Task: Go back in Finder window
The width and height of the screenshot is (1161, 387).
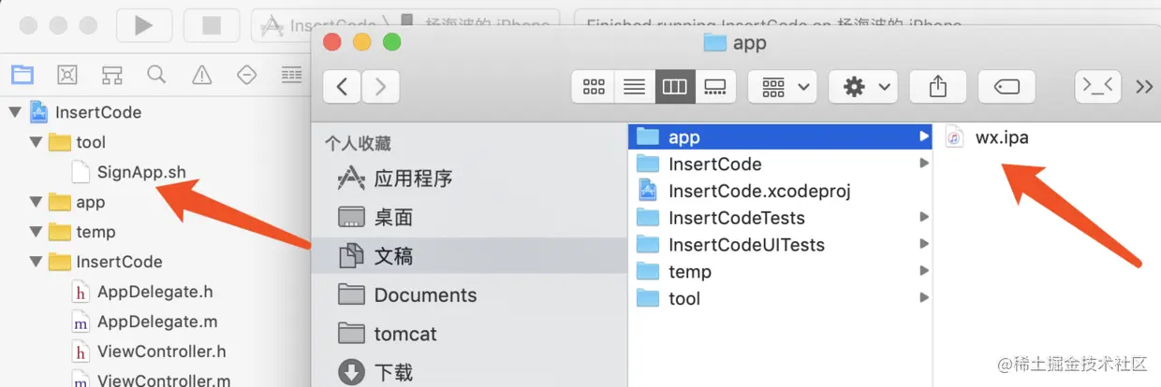Action: click(342, 87)
